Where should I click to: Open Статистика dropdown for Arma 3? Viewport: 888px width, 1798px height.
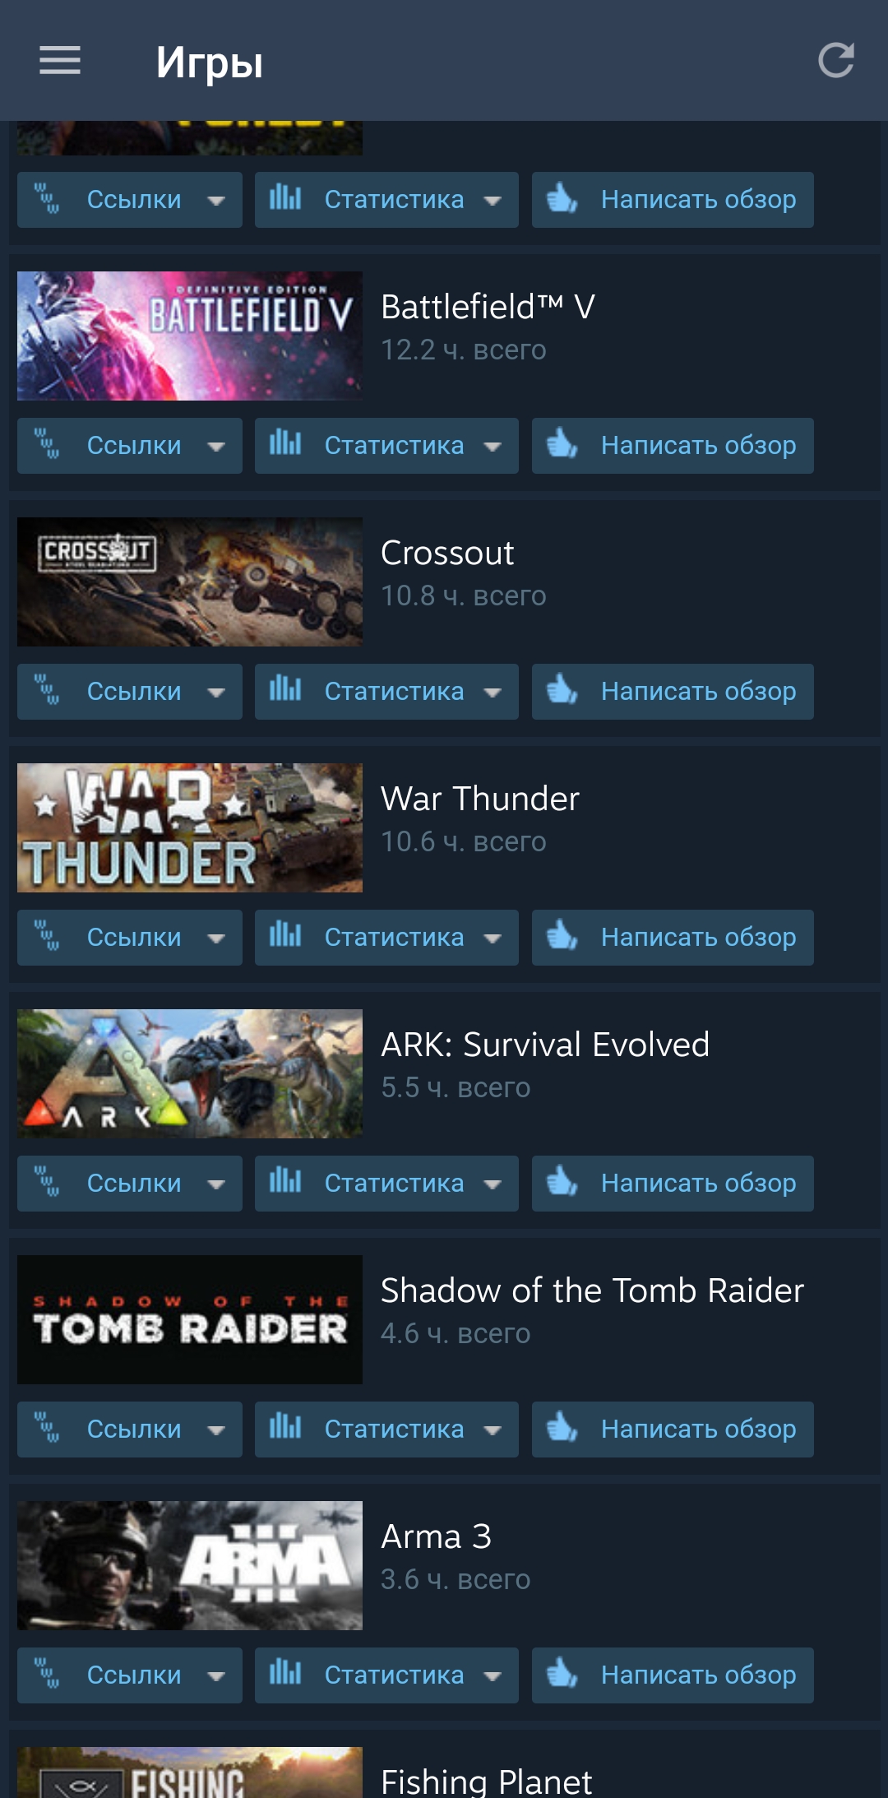click(386, 1675)
